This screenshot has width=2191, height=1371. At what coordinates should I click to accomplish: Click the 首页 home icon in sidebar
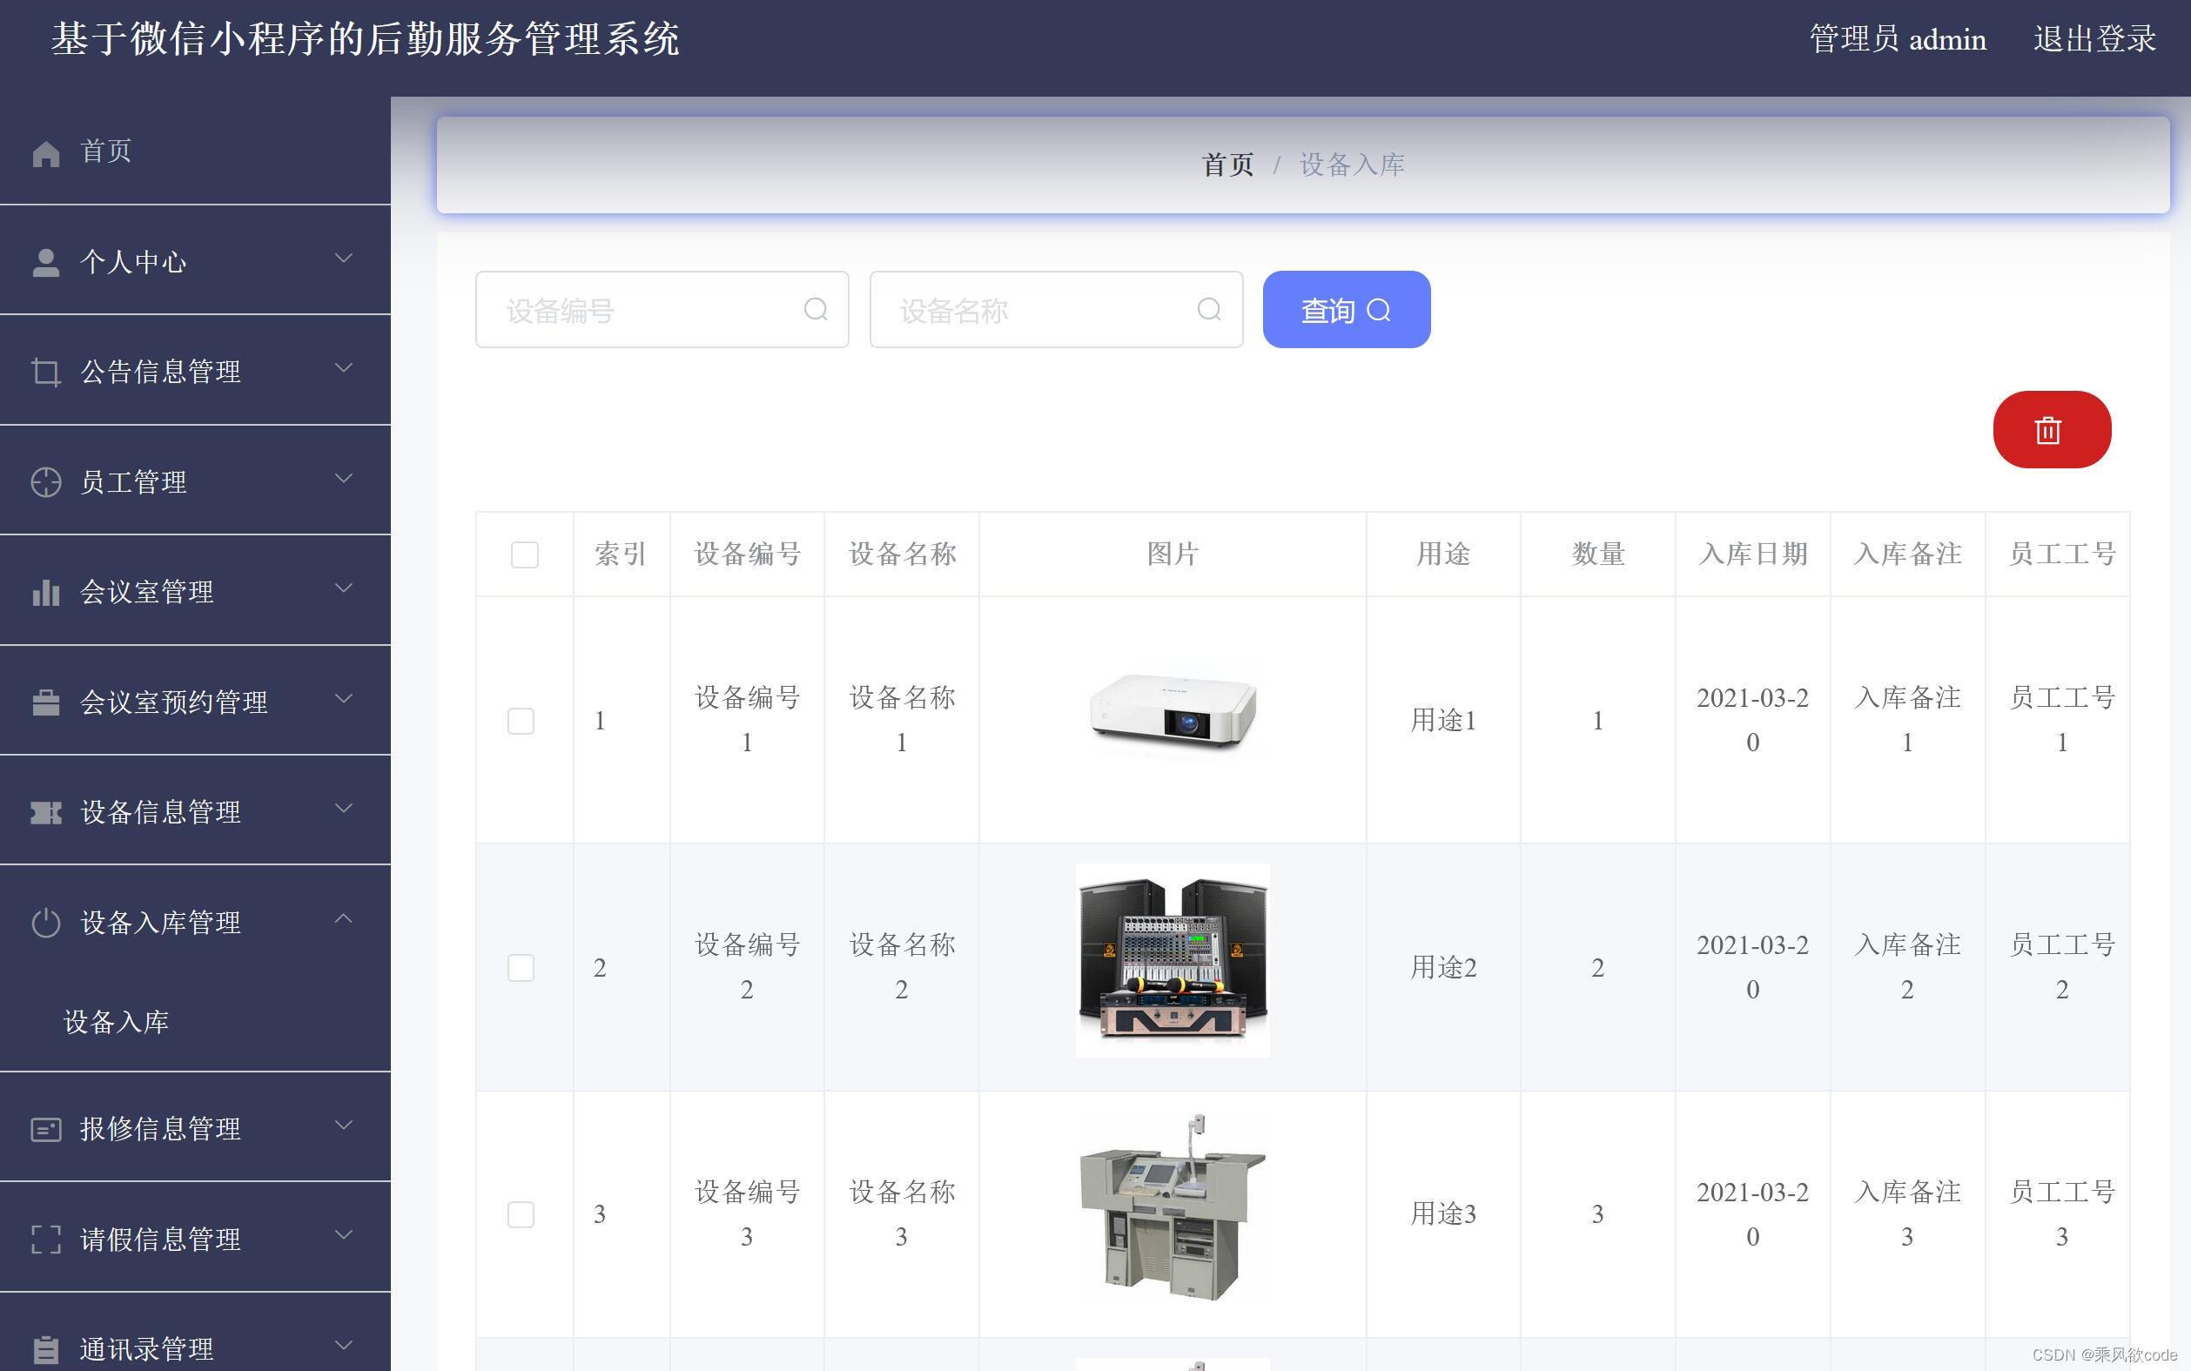click(46, 152)
